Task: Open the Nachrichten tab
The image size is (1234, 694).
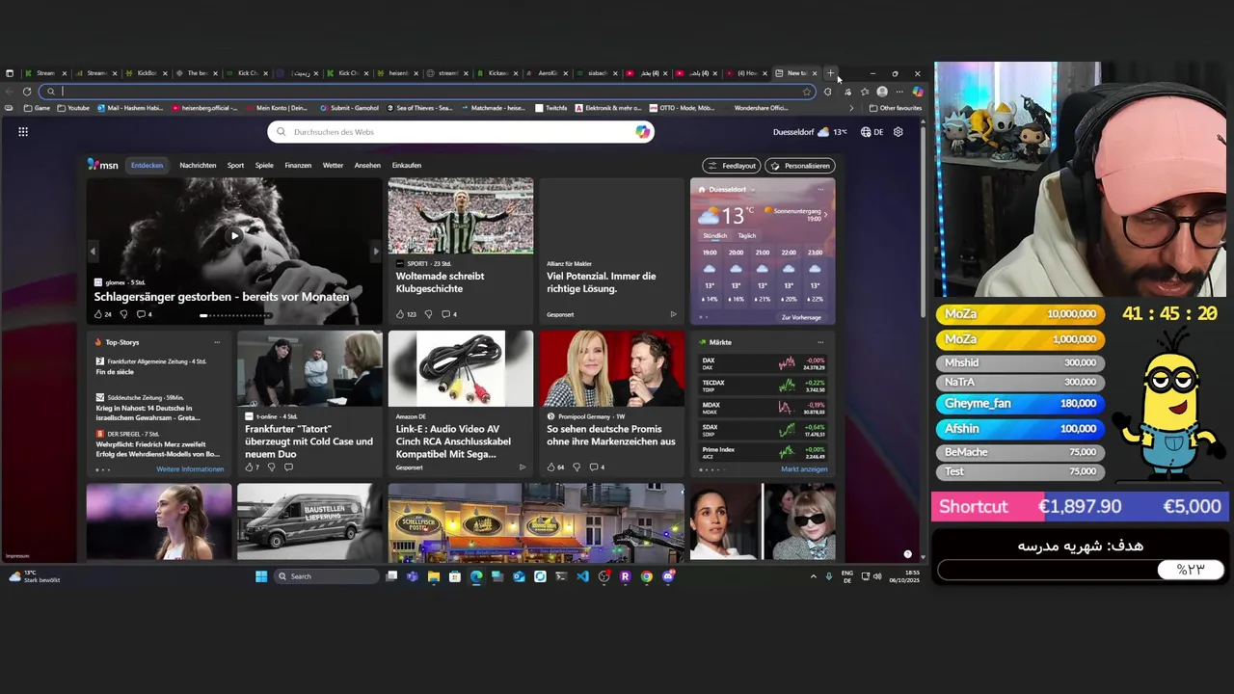Action: [x=198, y=165]
